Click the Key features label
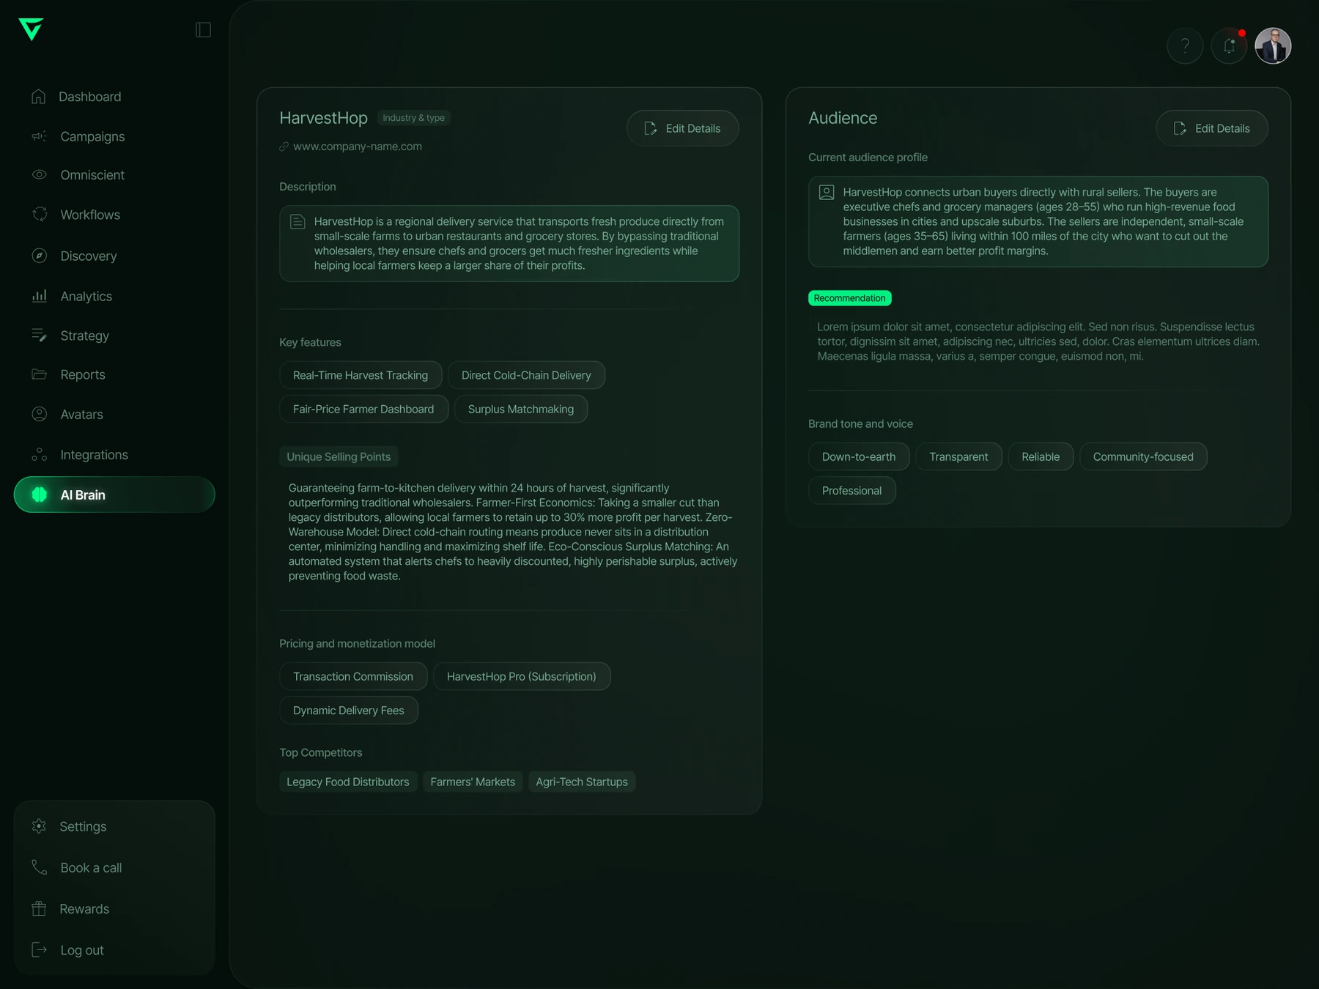This screenshot has height=989, width=1319. click(310, 343)
